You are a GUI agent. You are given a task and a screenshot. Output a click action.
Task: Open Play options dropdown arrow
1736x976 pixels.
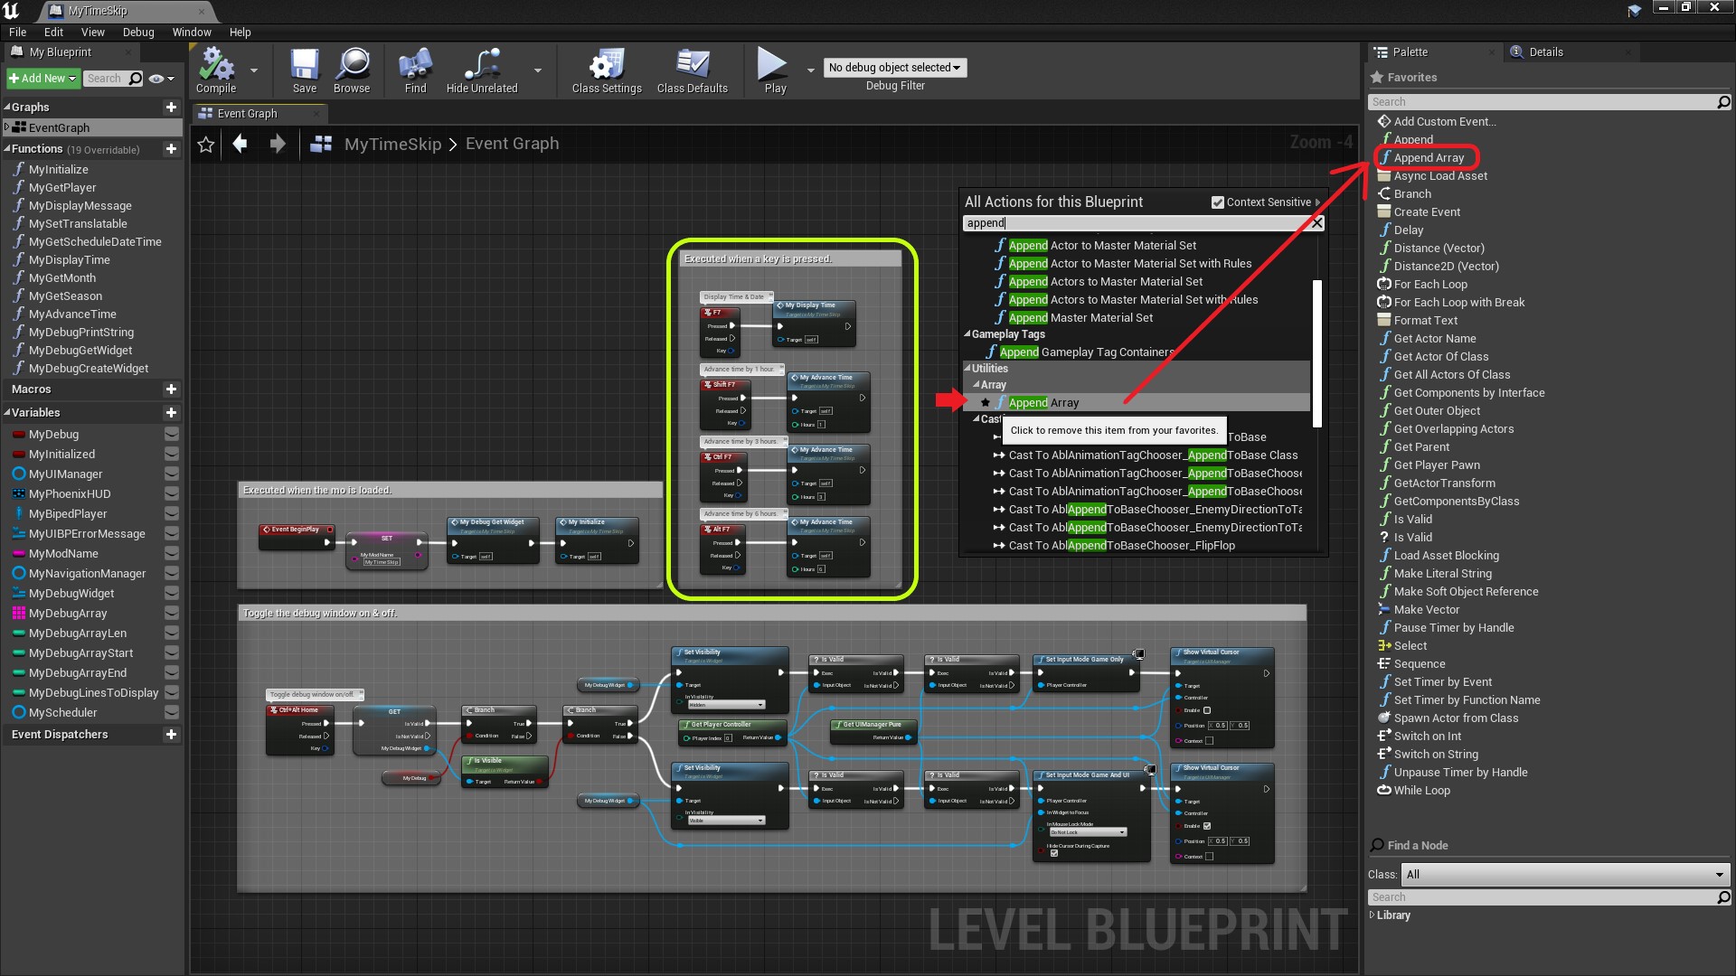[x=810, y=70]
